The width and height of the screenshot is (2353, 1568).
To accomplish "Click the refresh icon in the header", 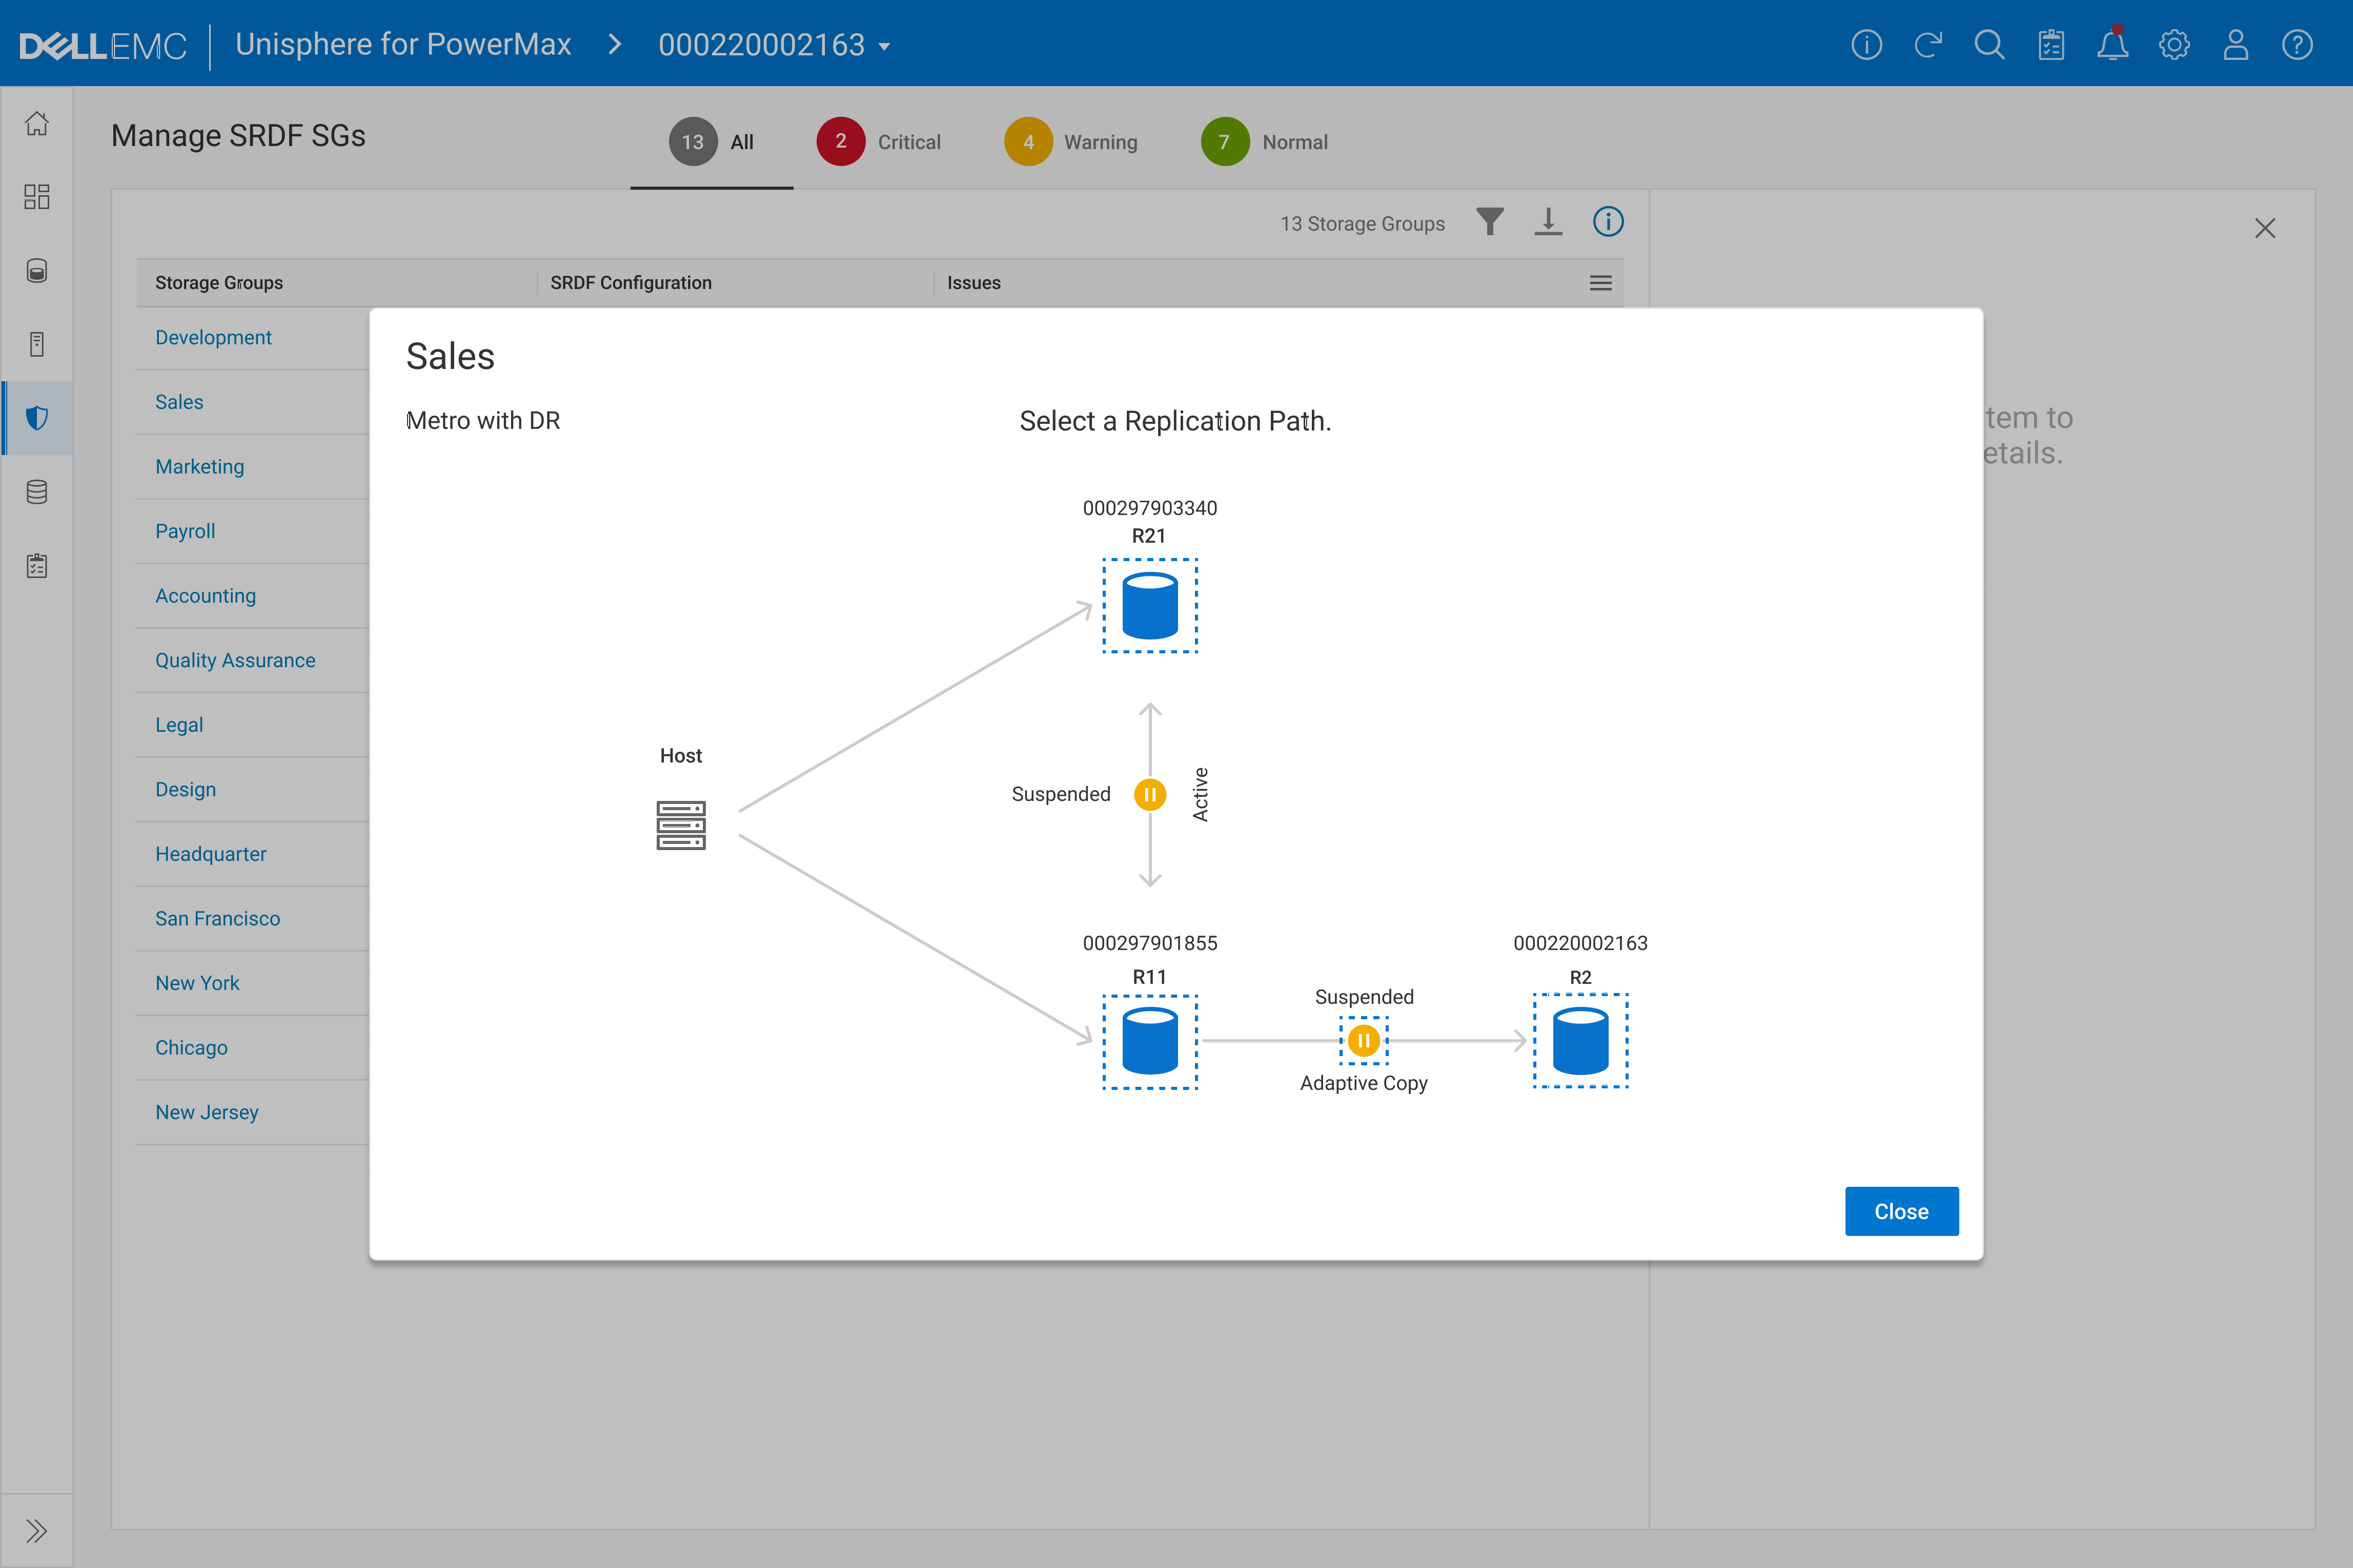I will (1928, 45).
